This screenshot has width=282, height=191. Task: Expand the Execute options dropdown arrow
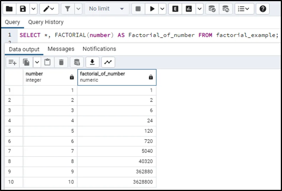[162, 9]
